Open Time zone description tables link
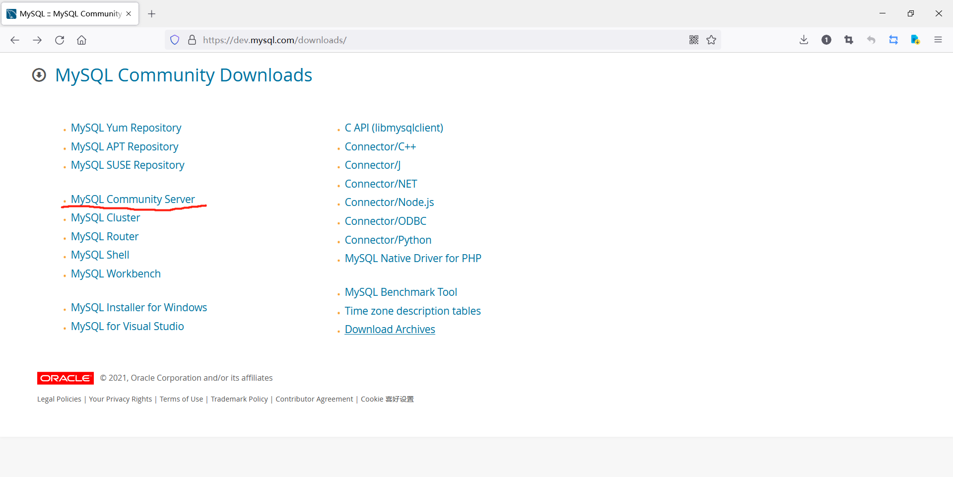 point(413,311)
